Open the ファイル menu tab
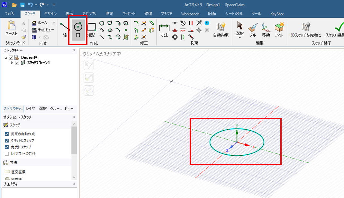 pyautogui.click(x=10, y=14)
